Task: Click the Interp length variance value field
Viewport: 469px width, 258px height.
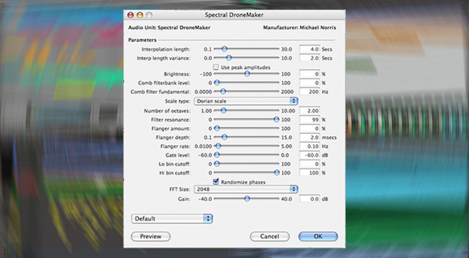Action: tap(309, 58)
